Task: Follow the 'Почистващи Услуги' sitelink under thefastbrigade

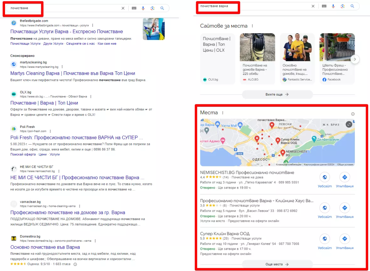Action: [25, 44]
